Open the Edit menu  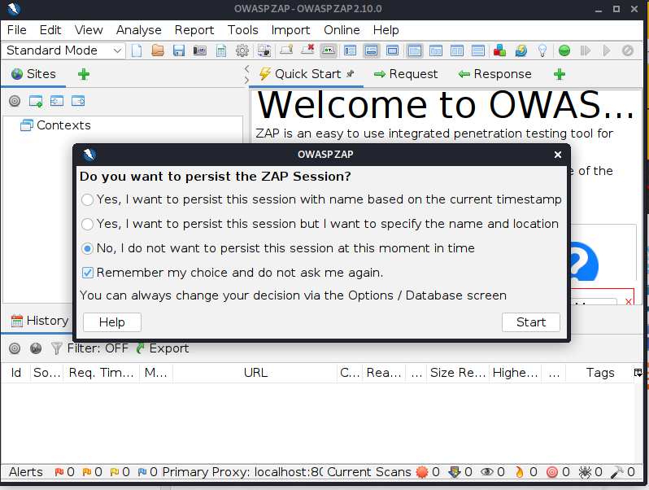50,30
